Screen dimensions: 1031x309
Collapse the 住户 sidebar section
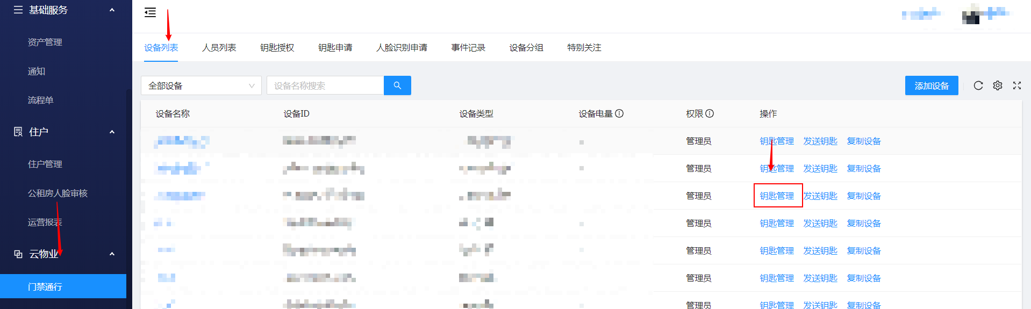112,132
